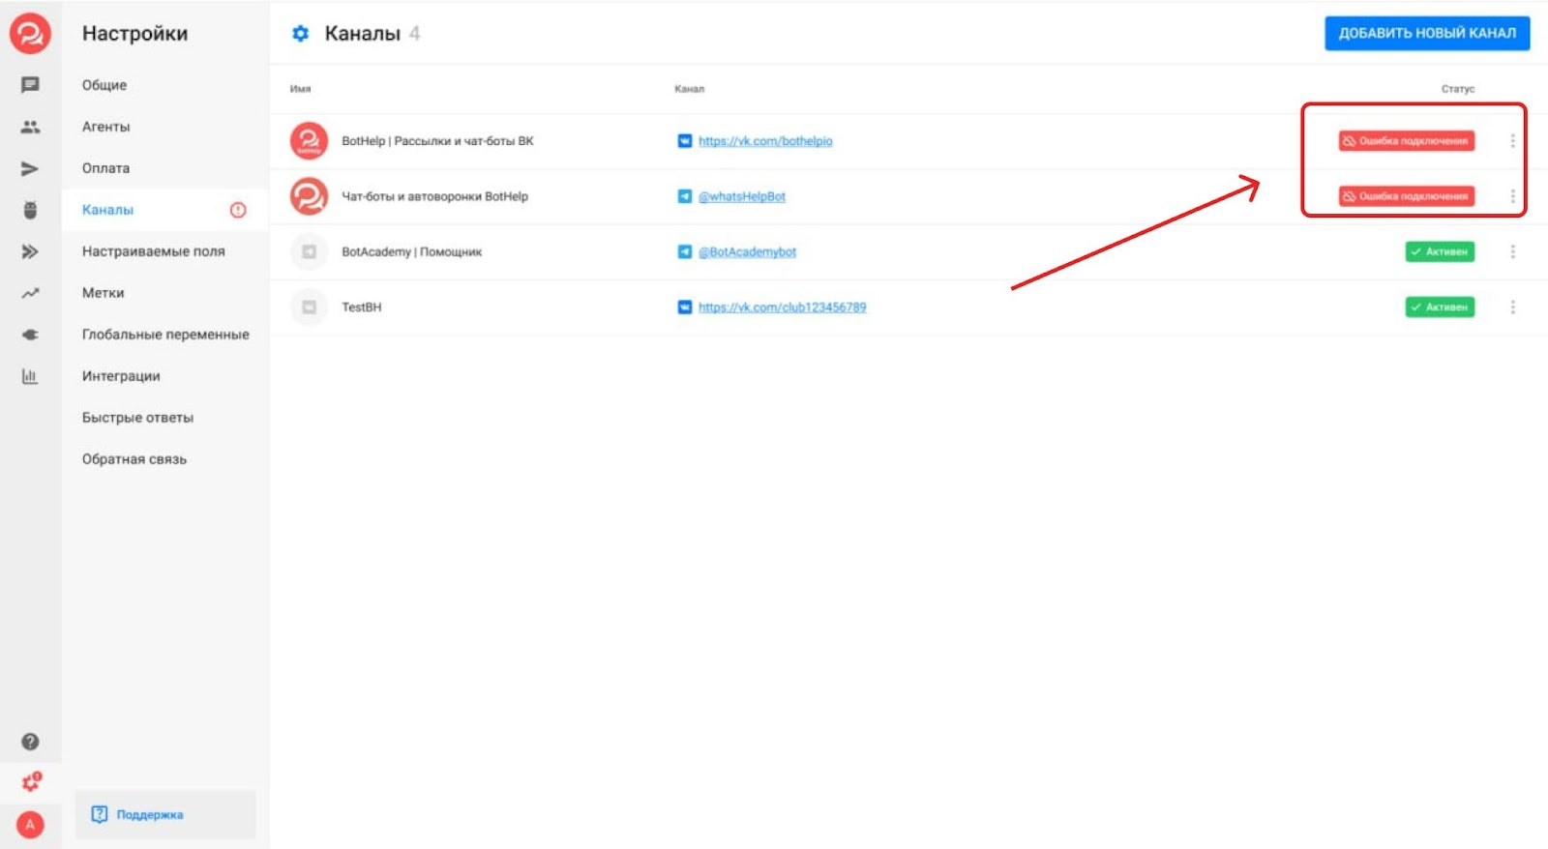Viewport: 1548px width, 849px height.
Task: Click the broadcasts paper plane icon
Action: pyautogui.click(x=30, y=168)
